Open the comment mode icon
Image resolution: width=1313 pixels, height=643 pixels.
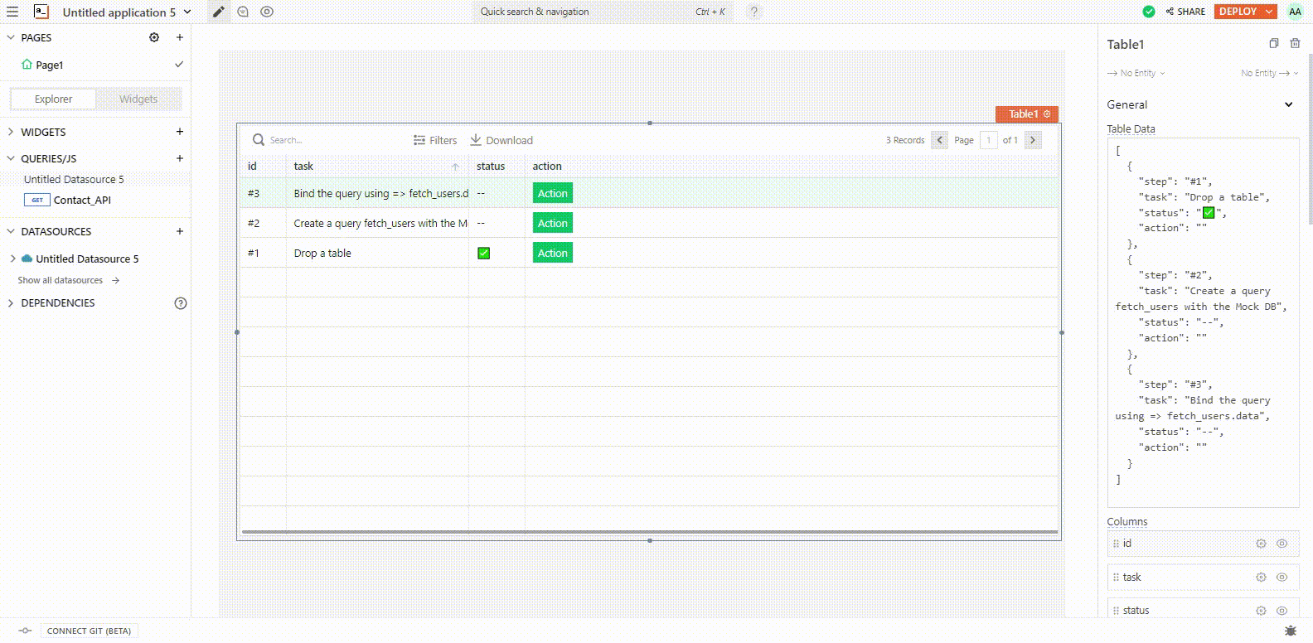(x=243, y=12)
